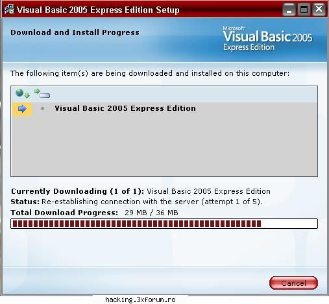Click the hacking.3xforum.ro caption text
Screen dimensions: 329x304
click(140, 299)
